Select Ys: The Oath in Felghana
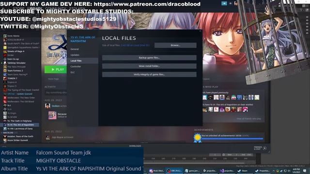Image resolution: width=310 pixels, height=174 pixels. click(19, 121)
